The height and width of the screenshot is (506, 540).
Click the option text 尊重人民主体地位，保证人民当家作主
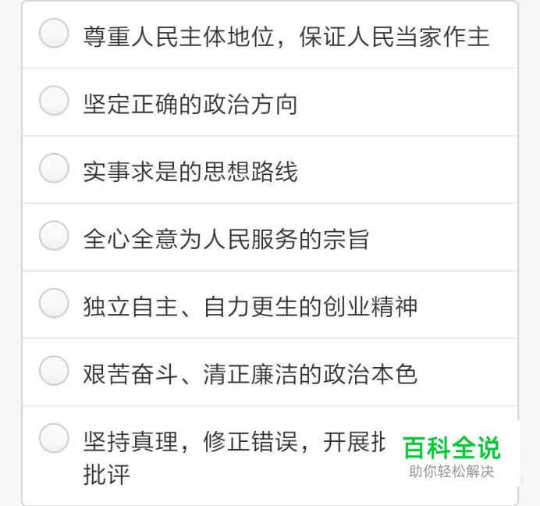286,37
